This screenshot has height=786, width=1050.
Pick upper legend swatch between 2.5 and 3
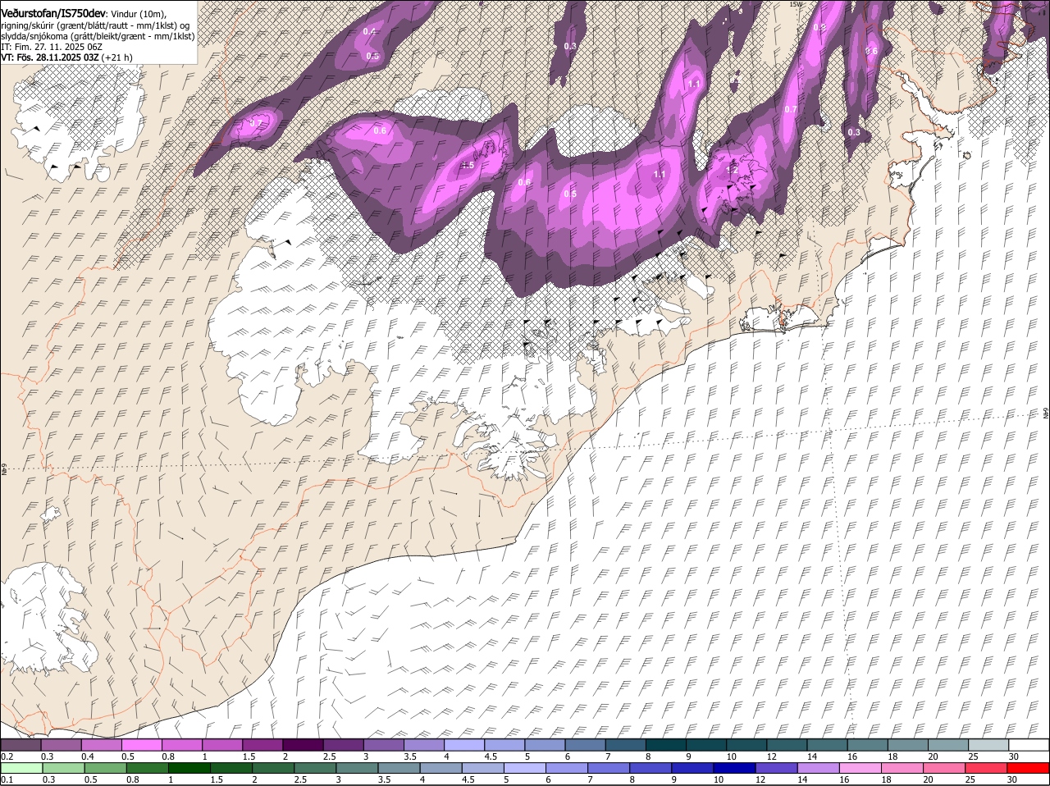pyautogui.click(x=344, y=745)
